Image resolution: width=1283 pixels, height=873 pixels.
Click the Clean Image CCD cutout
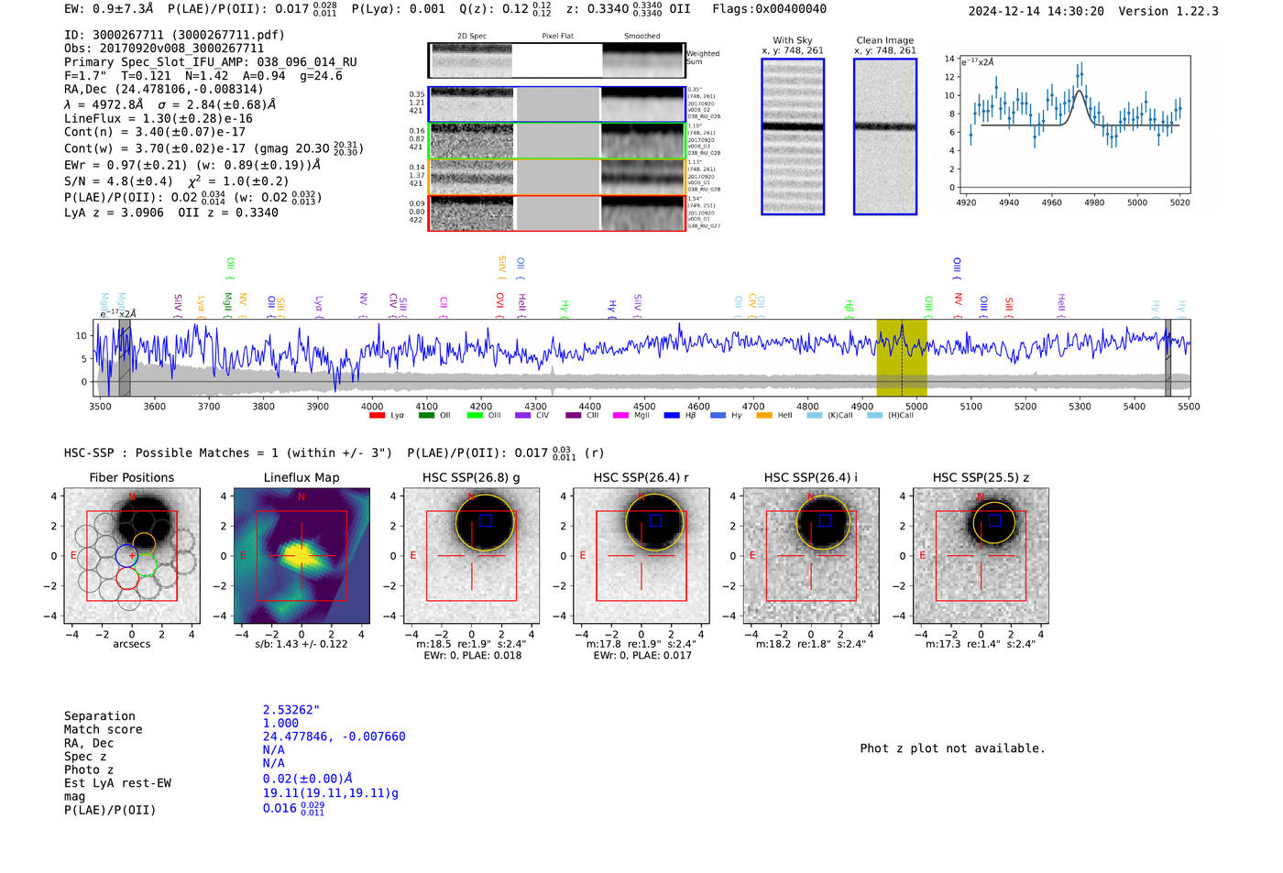pyautogui.click(x=885, y=136)
